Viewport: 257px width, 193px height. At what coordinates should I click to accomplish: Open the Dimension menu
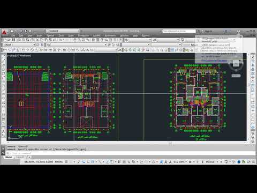click(x=84, y=35)
